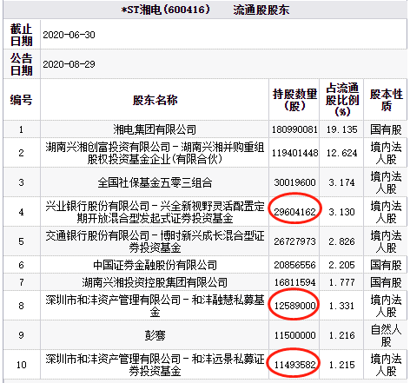Click percentage 1.215
This screenshot has width=410, height=383.
[341, 365]
